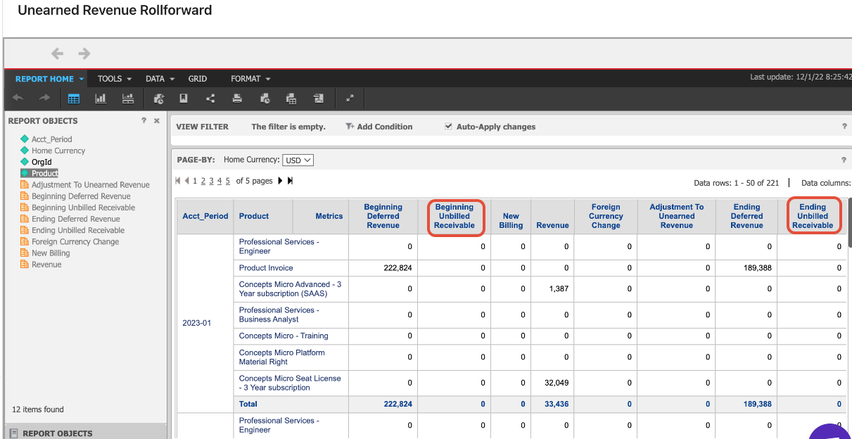Go to page 3 link
This screenshot has height=439, width=852.
211,181
